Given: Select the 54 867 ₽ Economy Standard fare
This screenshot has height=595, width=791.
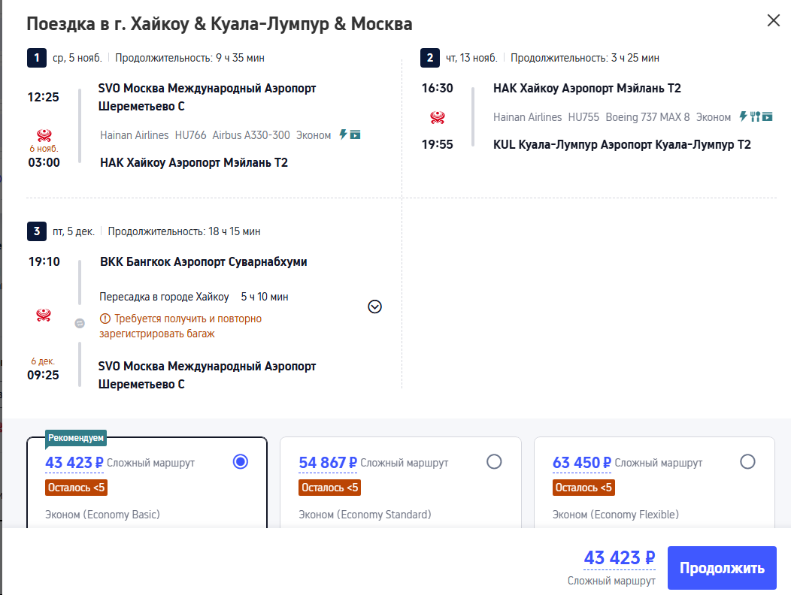Looking at the screenshot, I should click(495, 461).
